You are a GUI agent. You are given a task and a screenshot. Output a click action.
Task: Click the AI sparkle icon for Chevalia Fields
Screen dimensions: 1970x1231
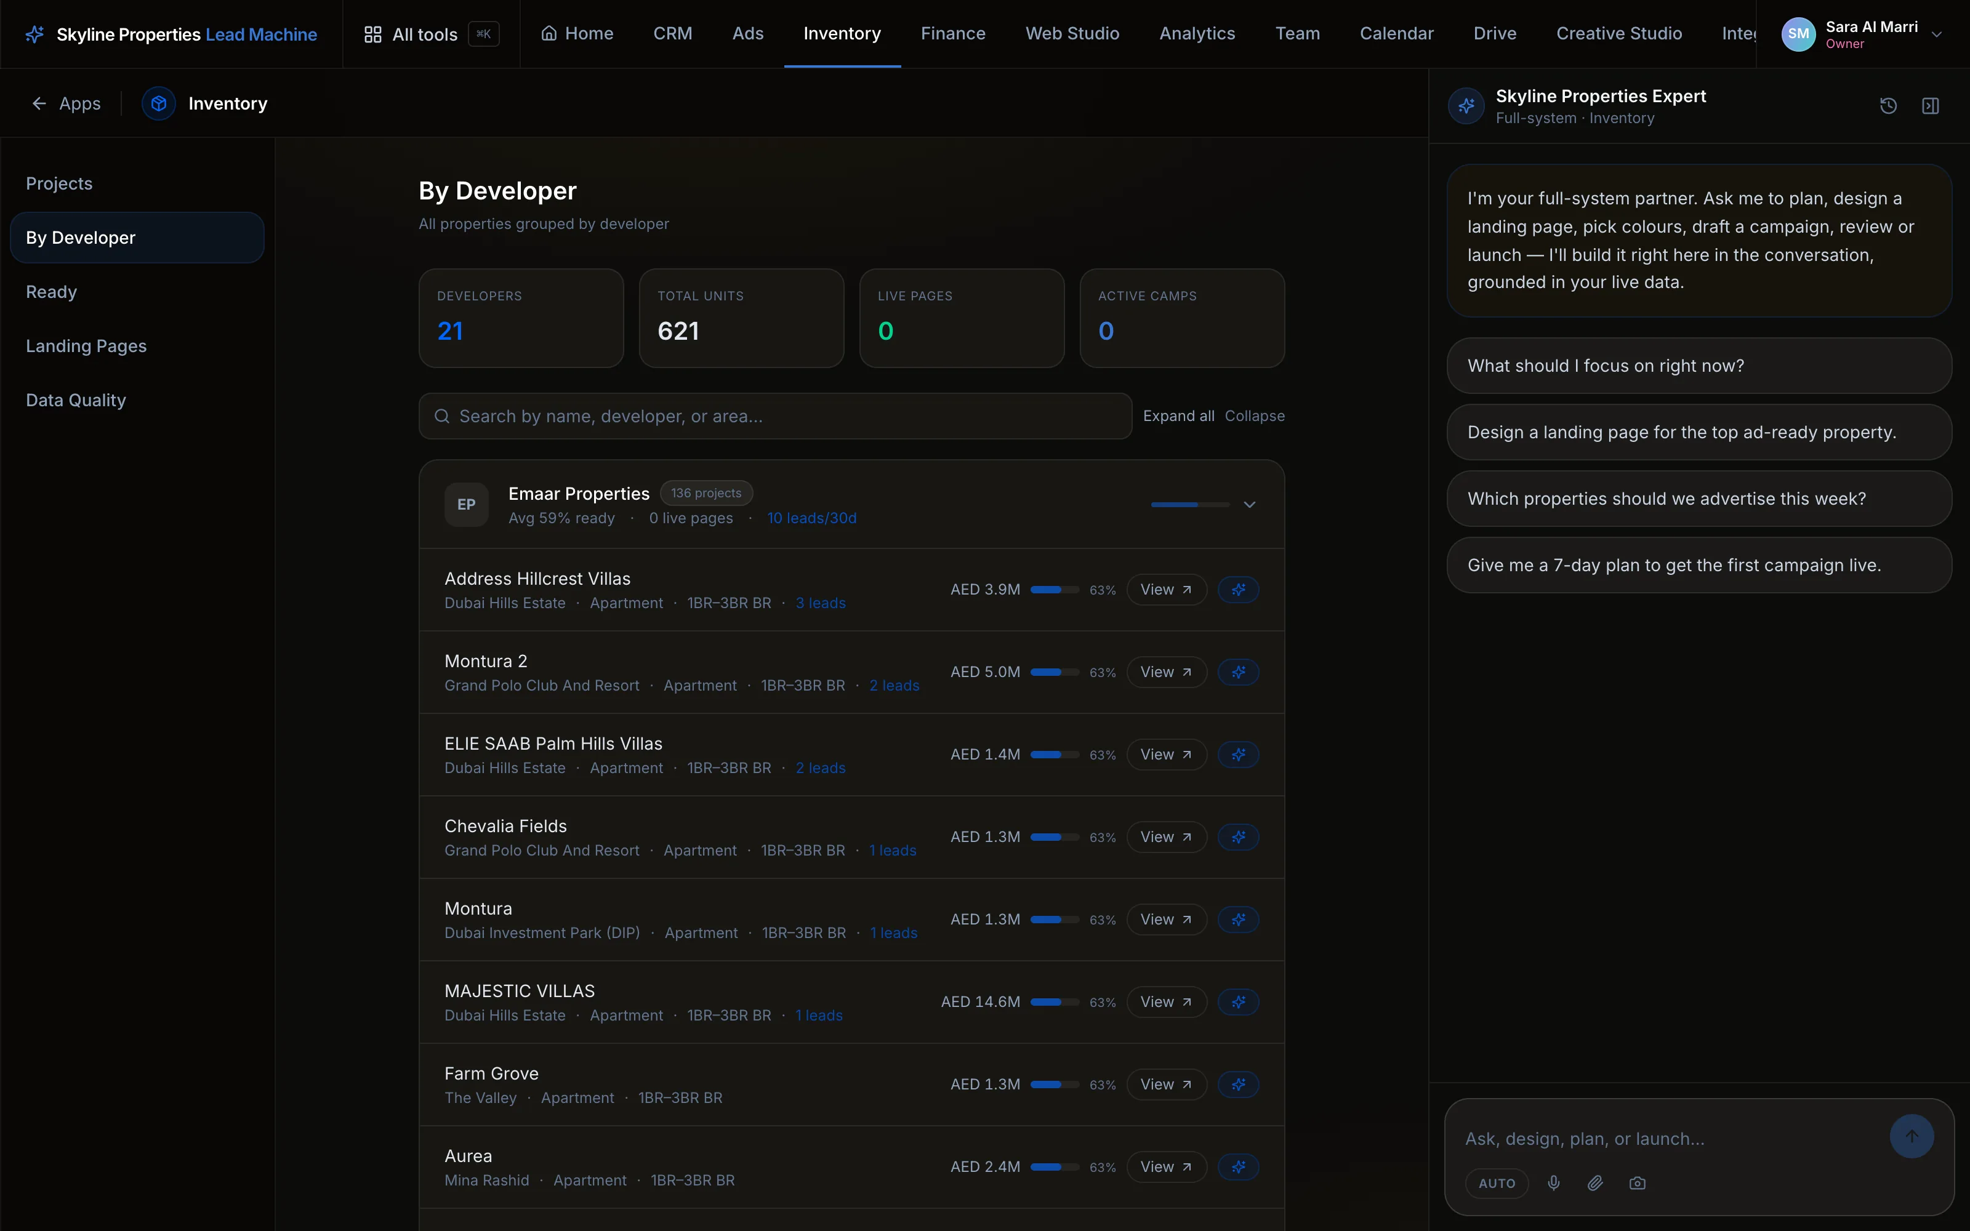coord(1238,837)
